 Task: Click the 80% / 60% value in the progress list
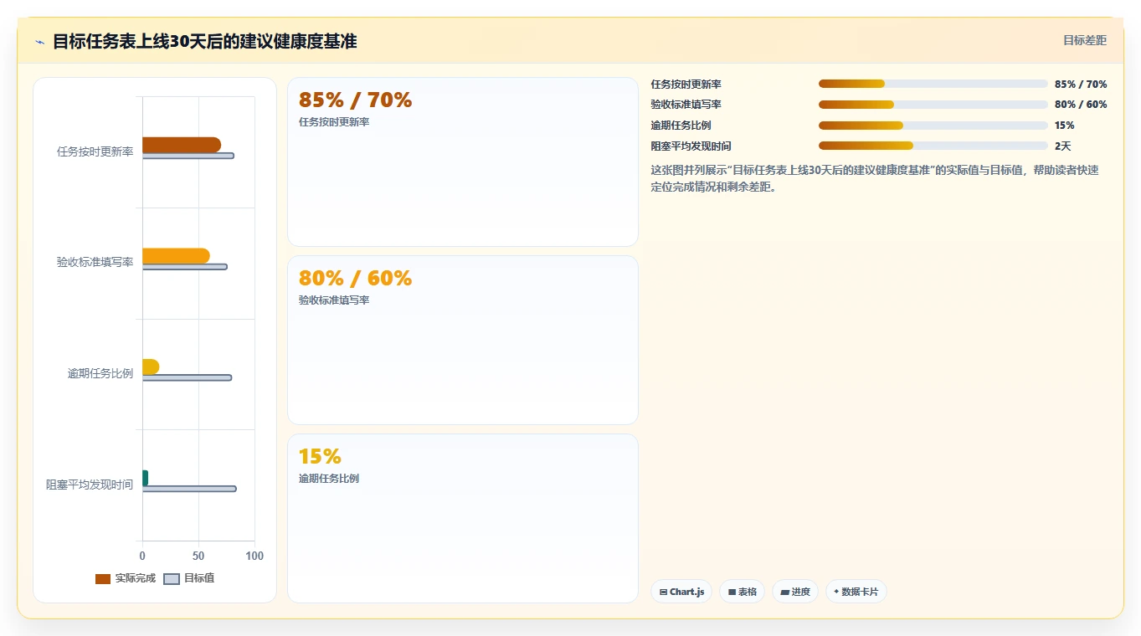pos(1081,105)
